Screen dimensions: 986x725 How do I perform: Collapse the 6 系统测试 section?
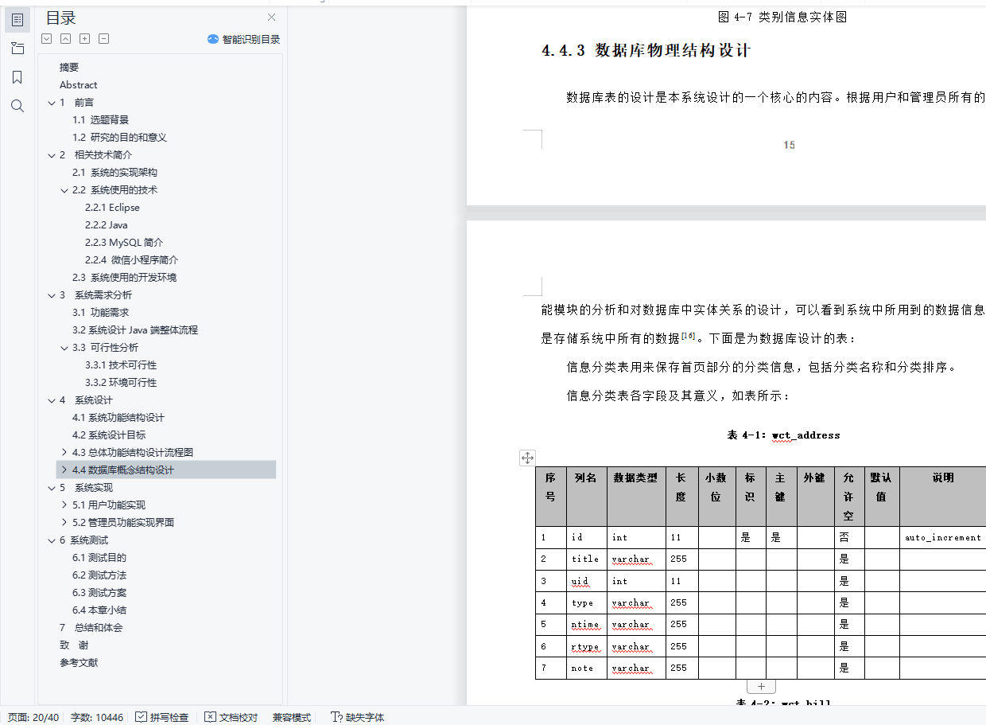pos(52,540)
